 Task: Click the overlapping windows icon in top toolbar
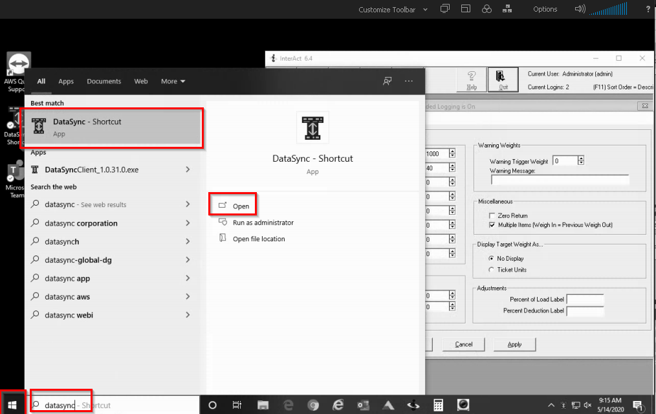click(445, 9)
